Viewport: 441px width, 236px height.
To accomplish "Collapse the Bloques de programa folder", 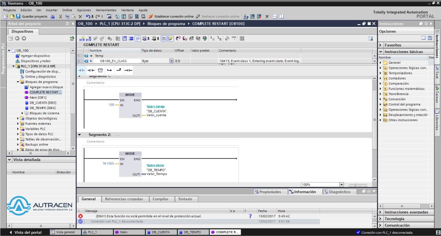I will pyautogui.click(x=18, y=82).
